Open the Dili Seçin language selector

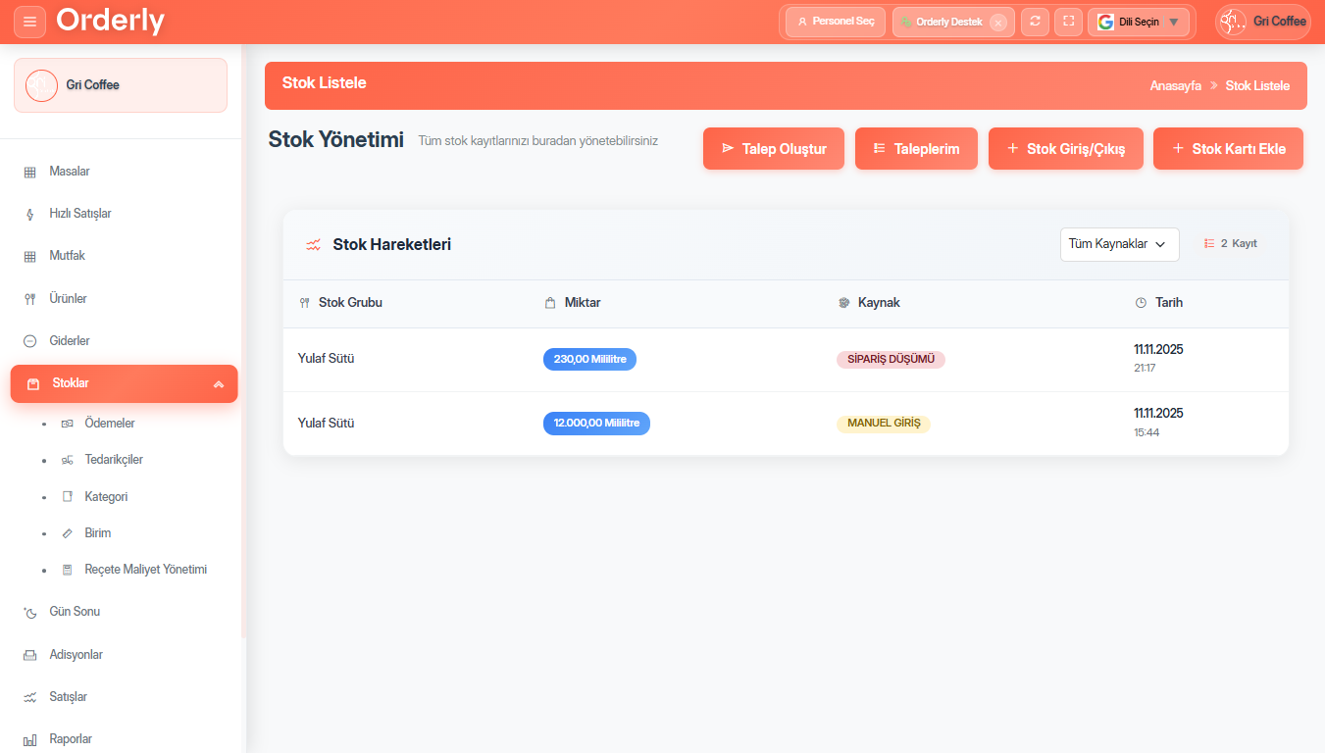(1138, 22)
